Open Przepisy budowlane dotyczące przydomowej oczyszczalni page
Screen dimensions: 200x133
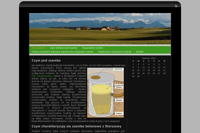point(62,52)
